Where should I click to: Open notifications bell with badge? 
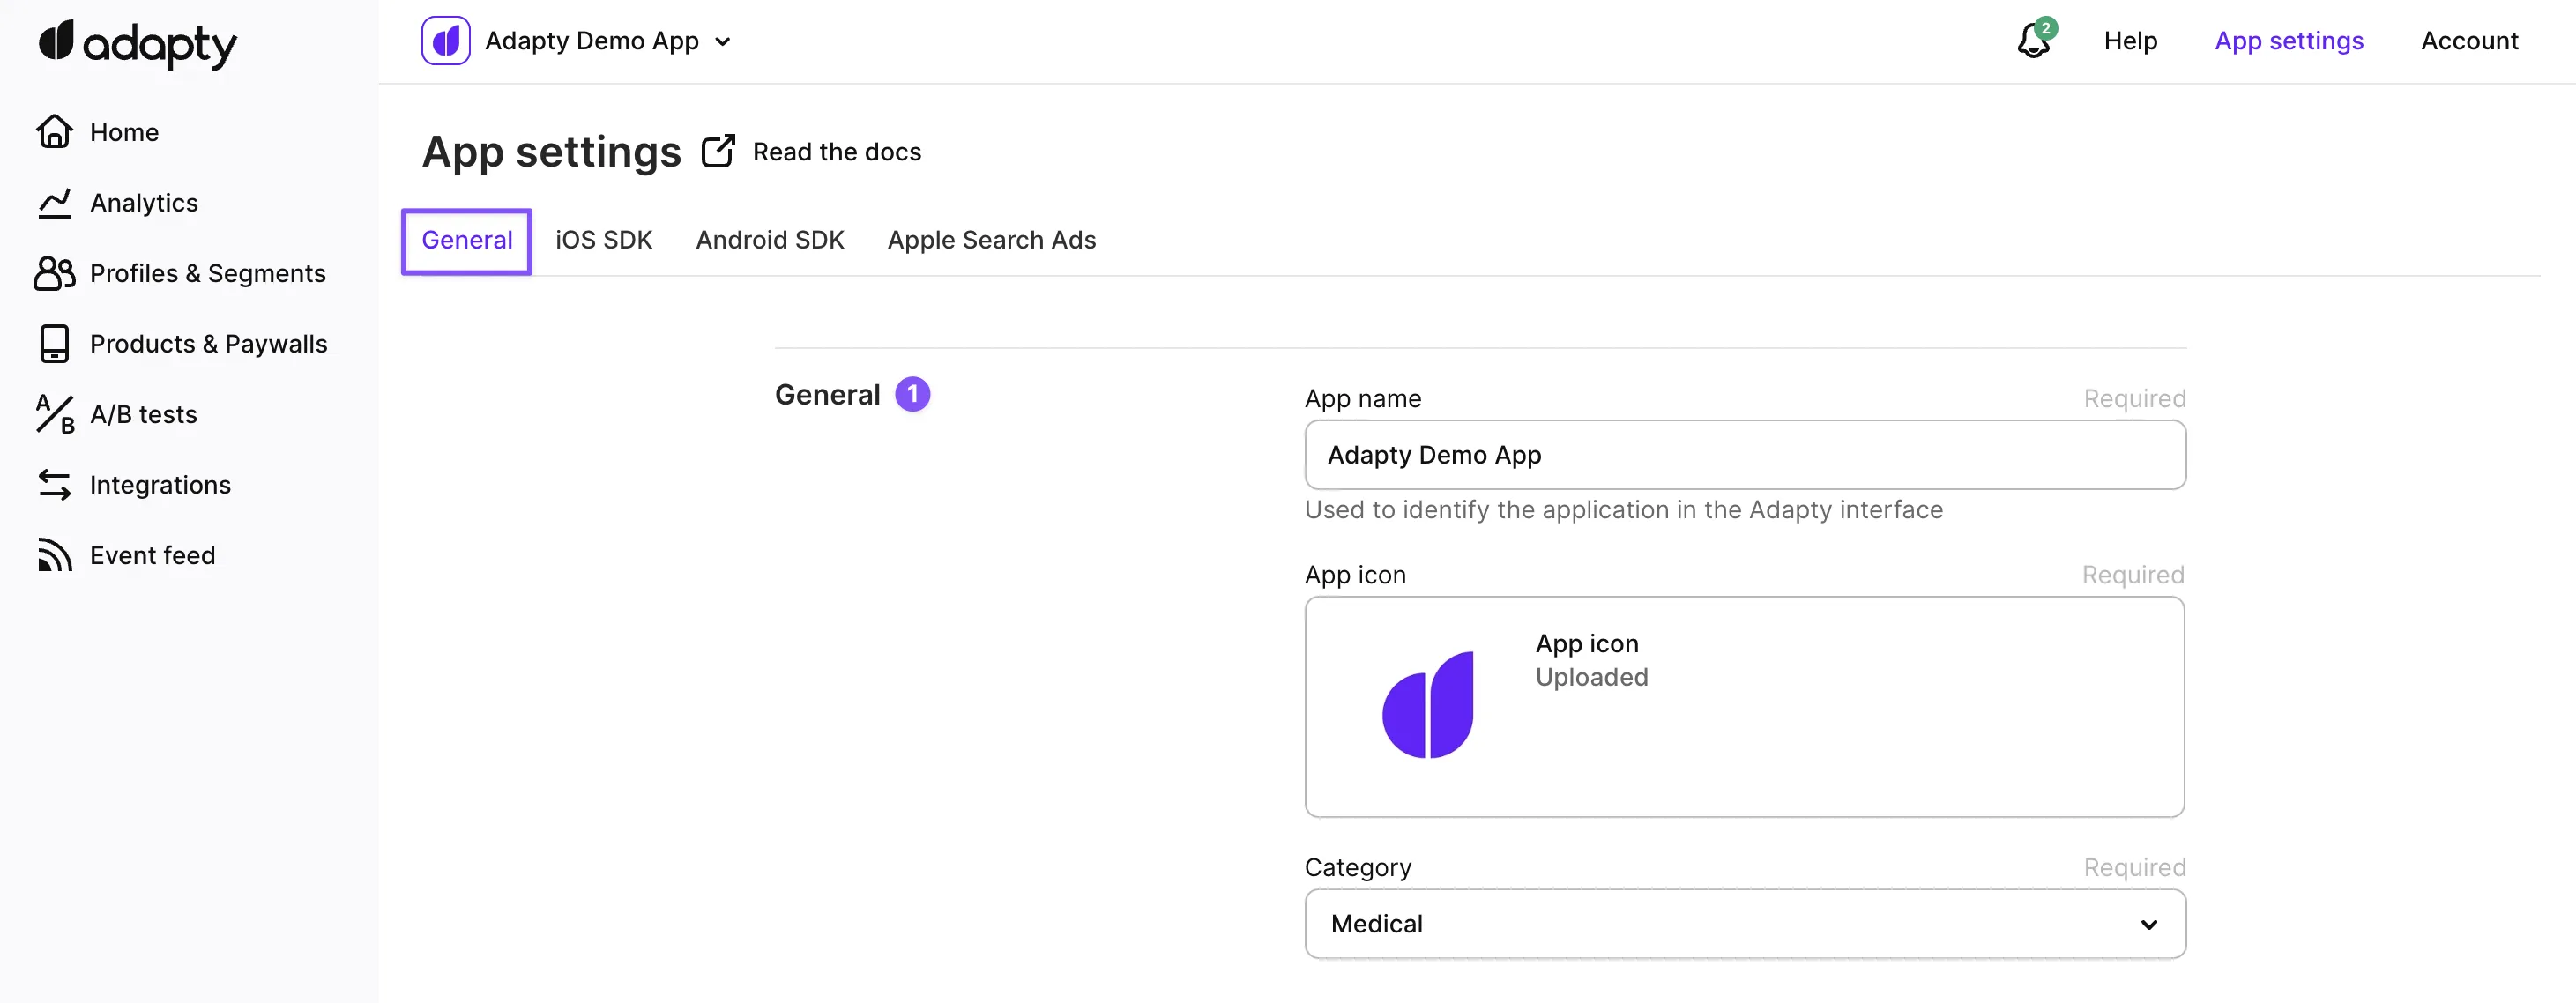2034,41
